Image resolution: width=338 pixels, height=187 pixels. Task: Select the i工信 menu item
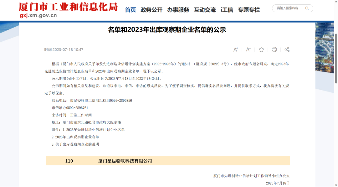227,10
